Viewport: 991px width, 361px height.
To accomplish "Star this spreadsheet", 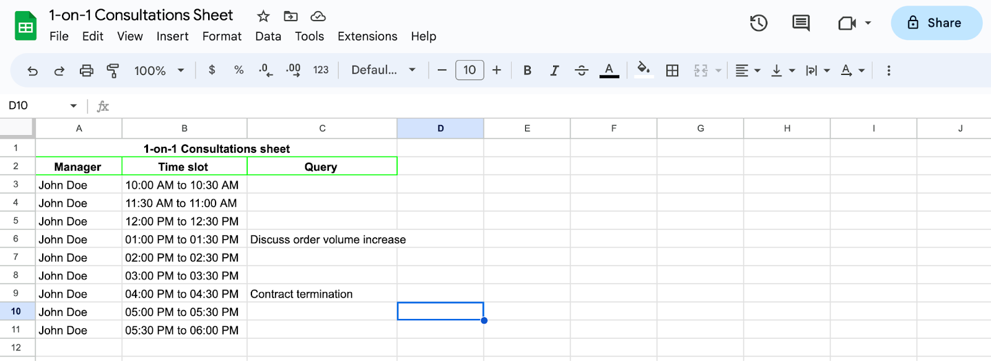I will pyautogui.click(x=263, y=16).
